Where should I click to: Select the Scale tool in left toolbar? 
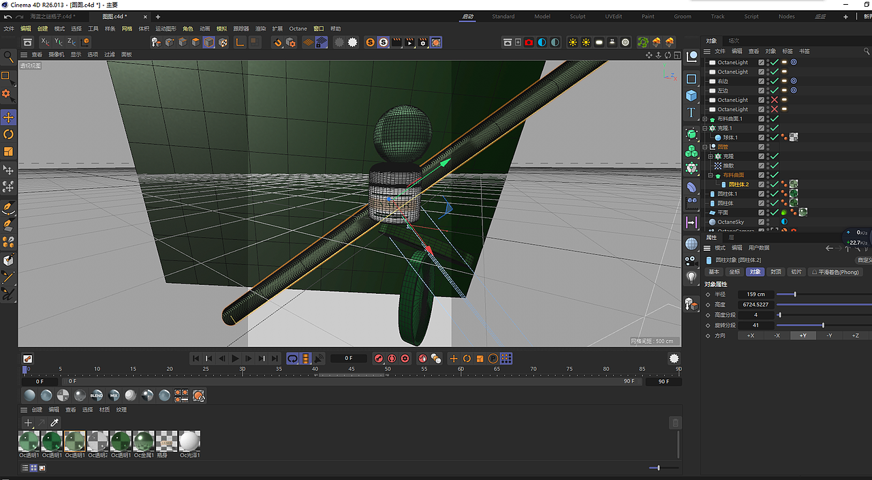coord(8,151)
